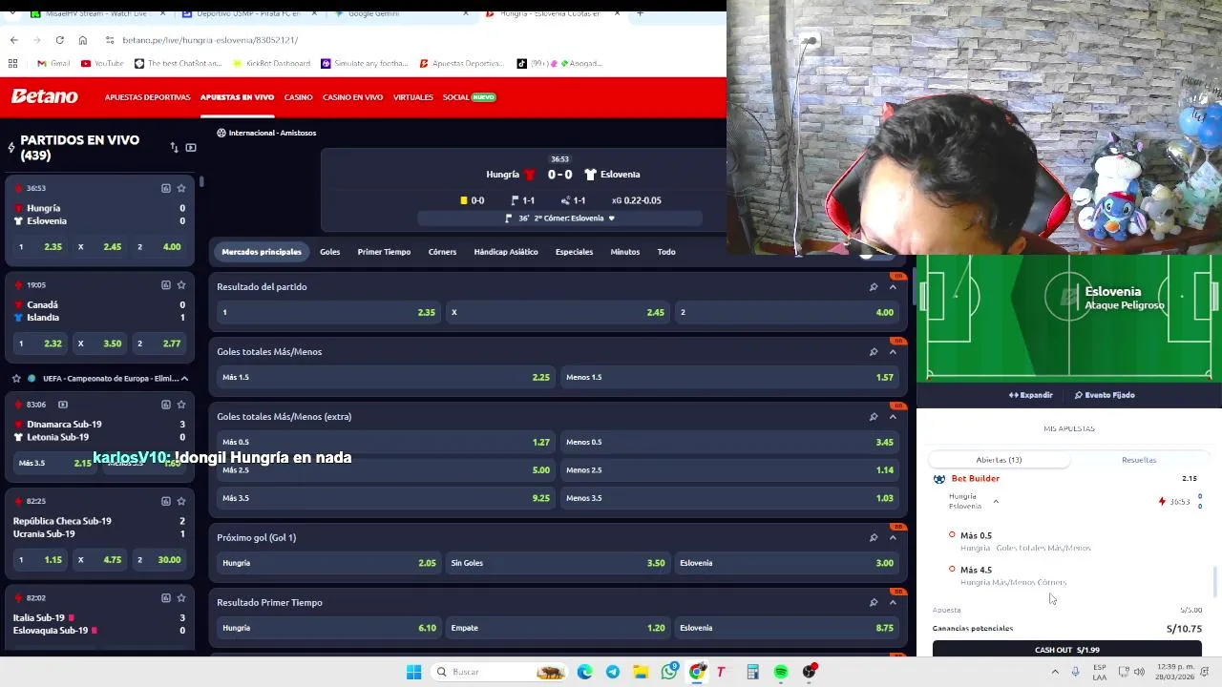Screen dimensions: 1222x687
Task: Select Menos 0.5 at 3.45
Action: 729,442
